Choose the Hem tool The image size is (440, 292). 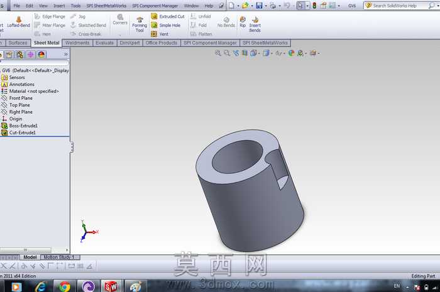point(43,34)
